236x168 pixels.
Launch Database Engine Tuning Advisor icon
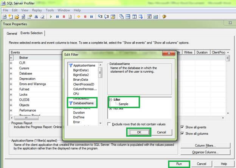pyautogui.click(x=149, y=17)
